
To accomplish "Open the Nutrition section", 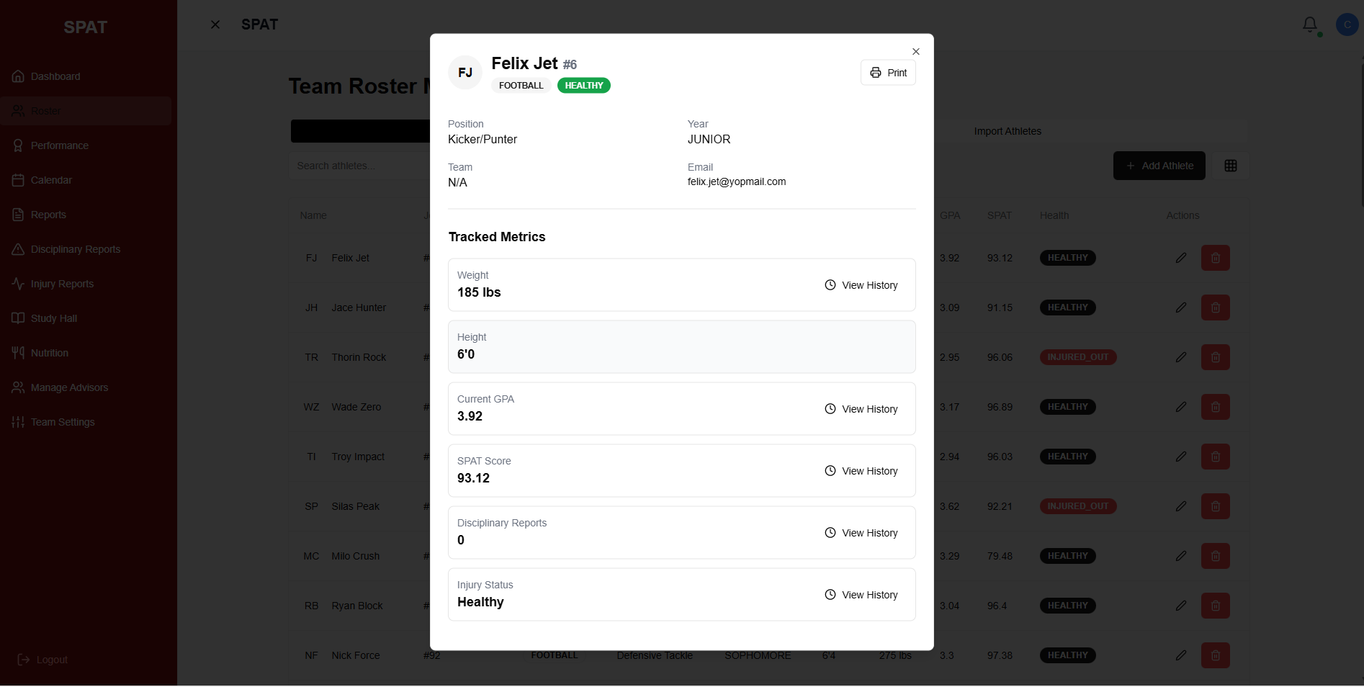I will click(50, 353).
